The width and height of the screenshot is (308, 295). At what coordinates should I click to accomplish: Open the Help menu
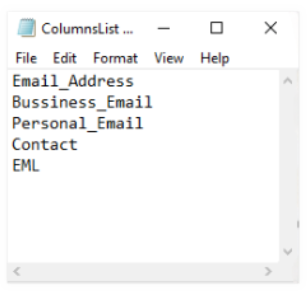pyautogui.click(x=214, y=58)
